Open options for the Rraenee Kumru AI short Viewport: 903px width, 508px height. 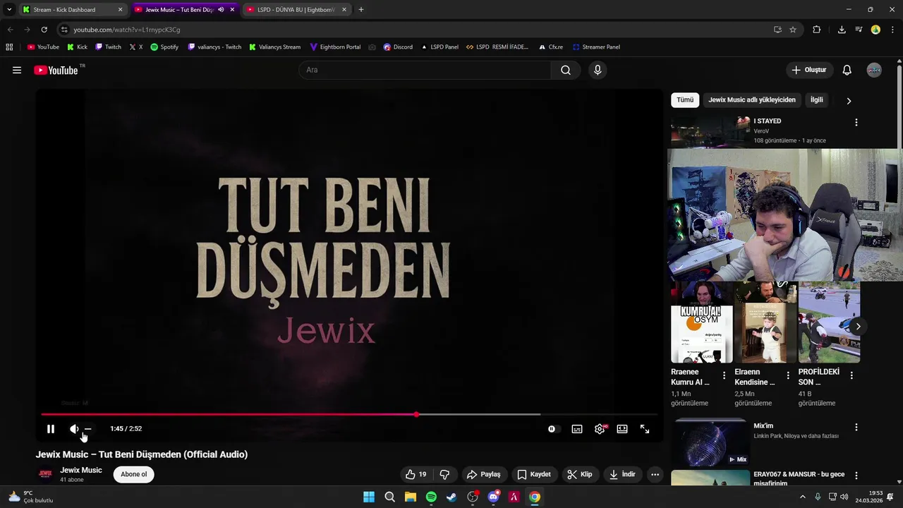pyautogui.click(x=724, y=375)
